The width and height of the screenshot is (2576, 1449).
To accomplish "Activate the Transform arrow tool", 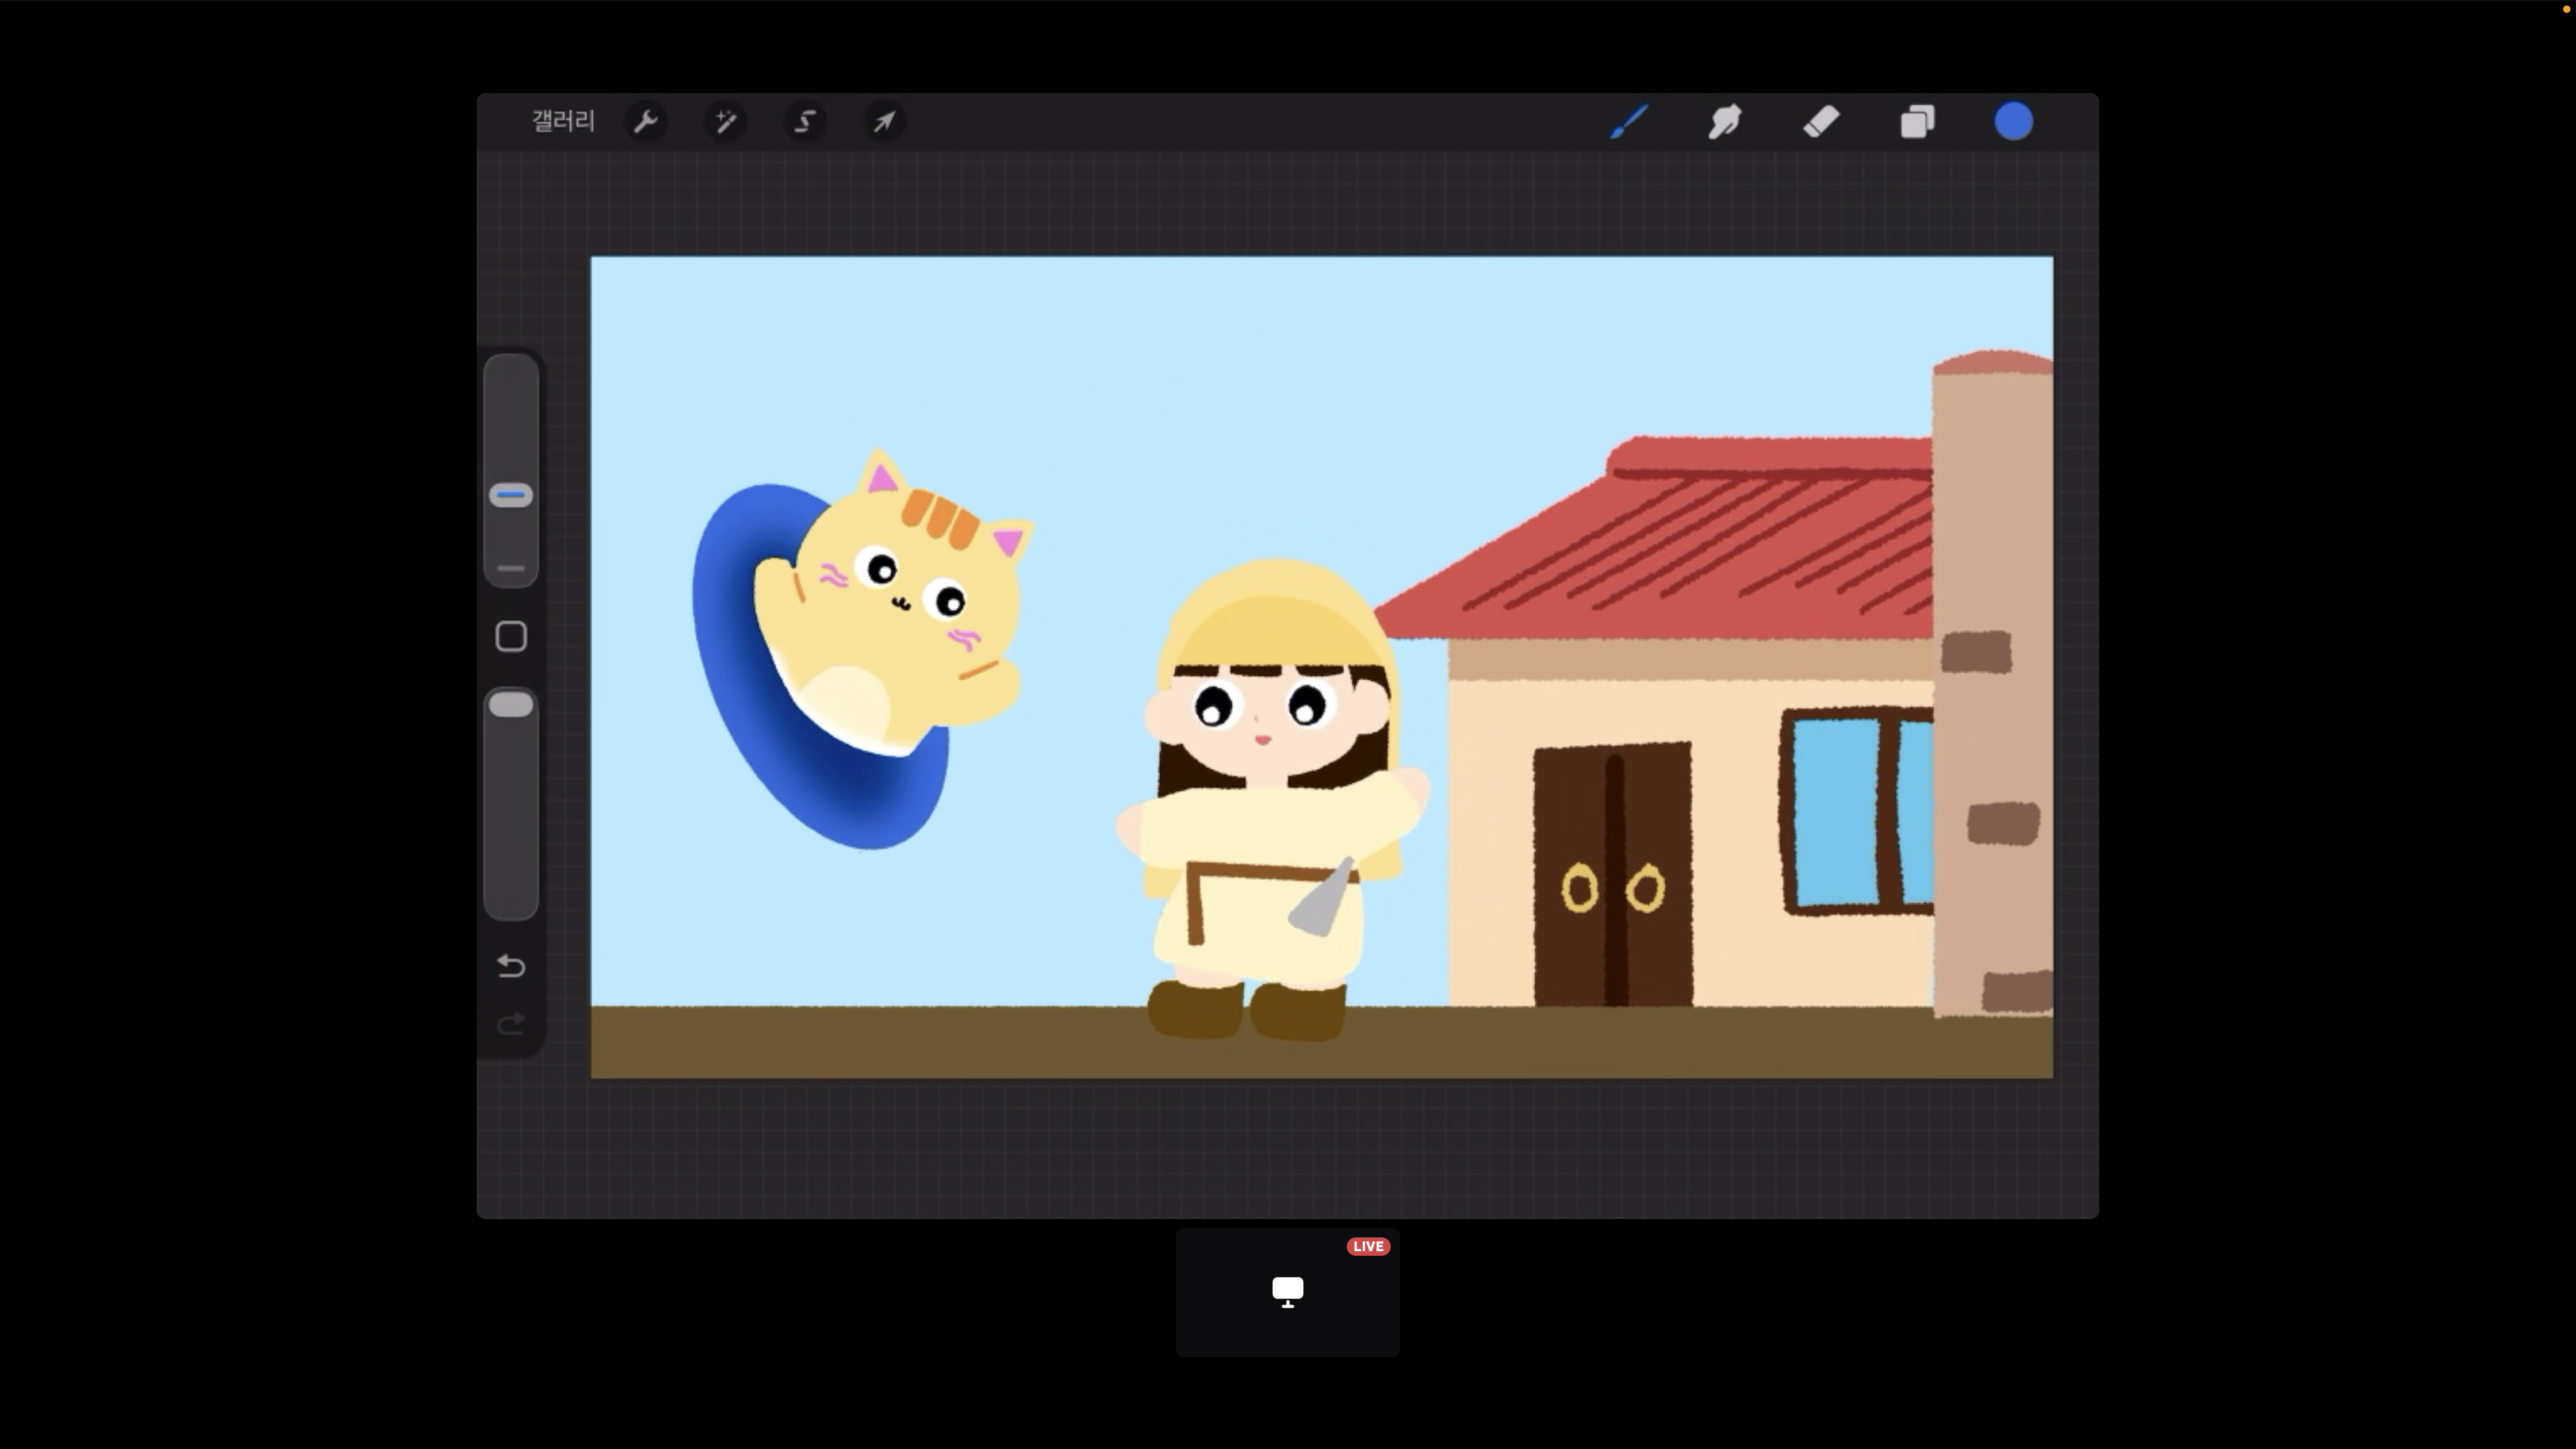I will (x=884, y=121).
